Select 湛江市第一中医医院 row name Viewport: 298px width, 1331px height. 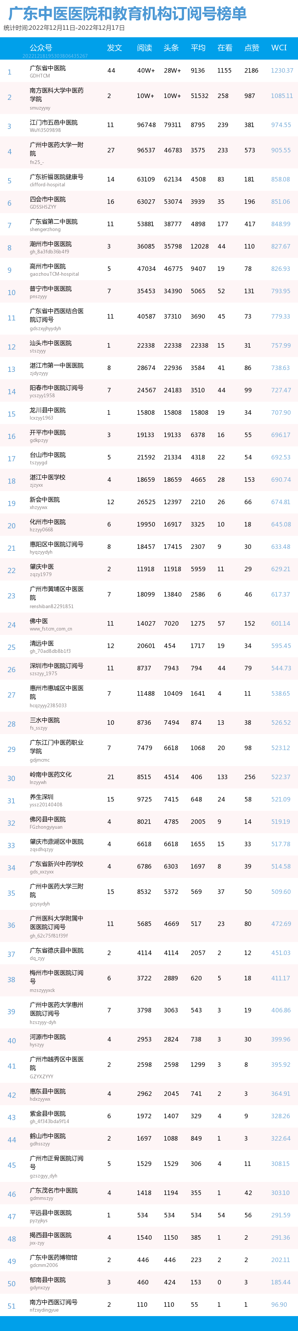56,365
